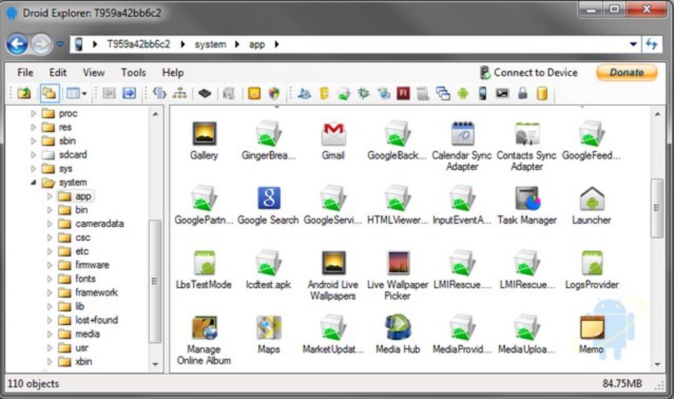Click the file list vertical scrollbar thumb

(657, 207)
